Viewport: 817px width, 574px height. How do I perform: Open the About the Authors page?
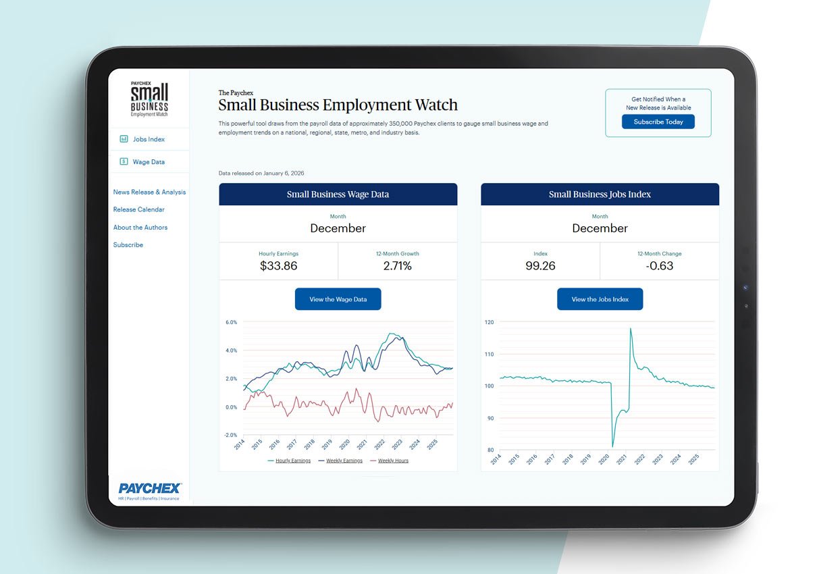click(x=140, y=227)
